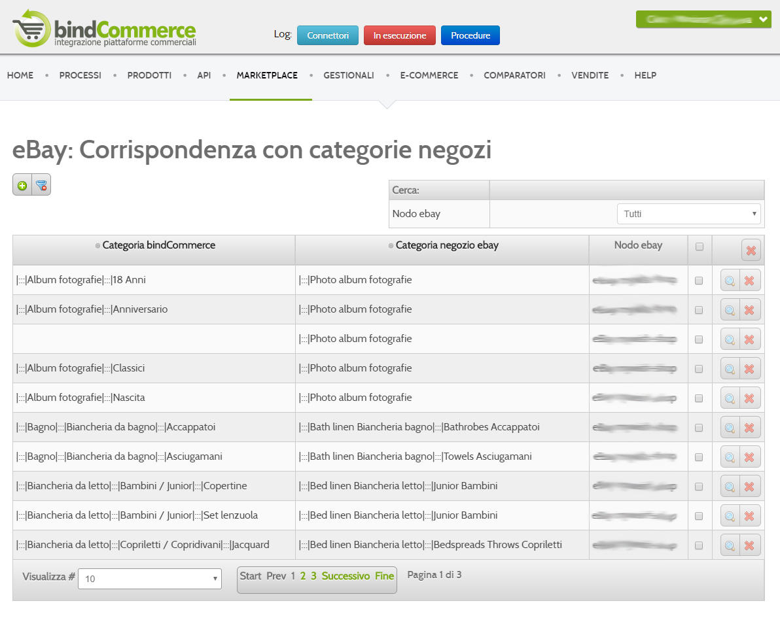This screenshot has height=620, width=780.
Task: Click the Bedspreads Throws Copriletti category cell
Action: pos(442,545)
